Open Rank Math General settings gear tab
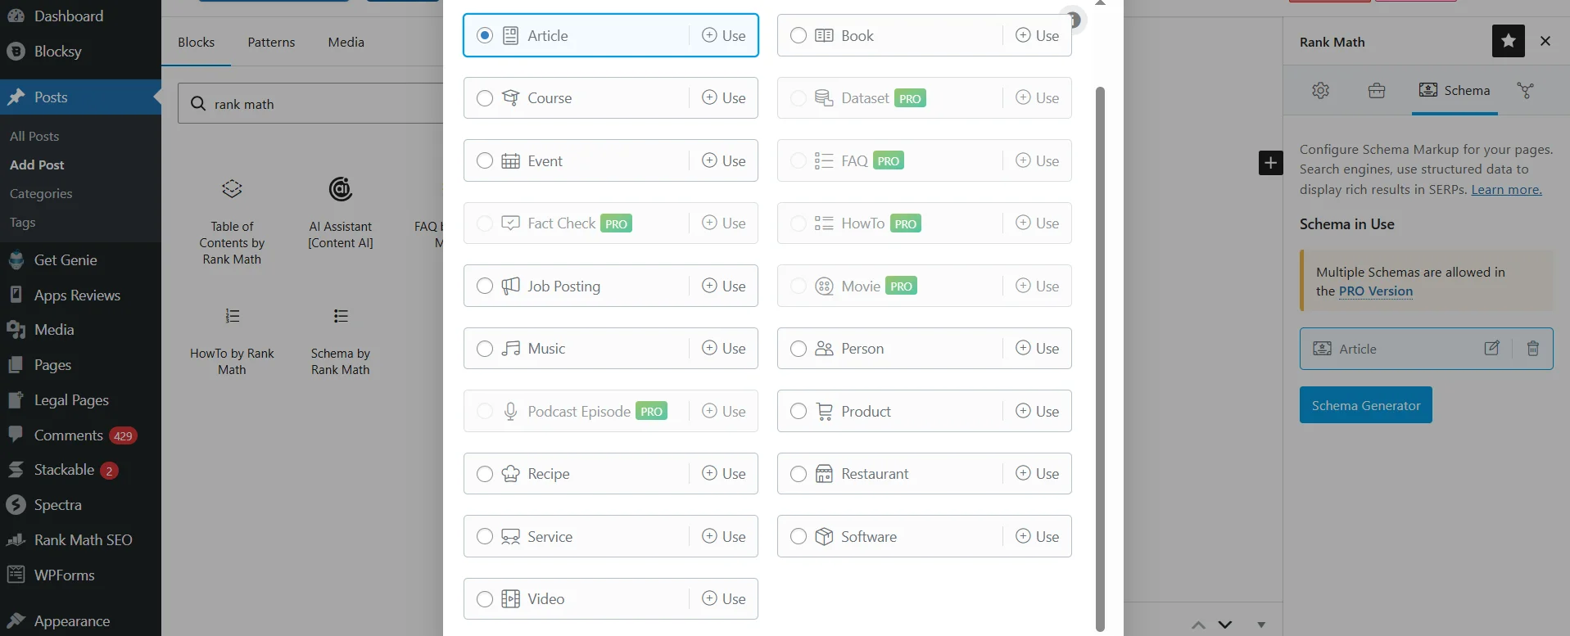The width and height of the screenshot is (1570, 636). pyautogui.click(x=1320, y=90)
